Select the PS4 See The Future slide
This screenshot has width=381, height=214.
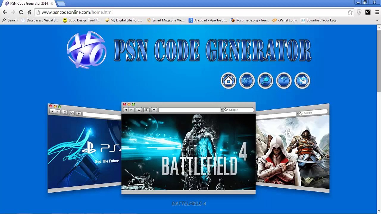tap(85, 148)
